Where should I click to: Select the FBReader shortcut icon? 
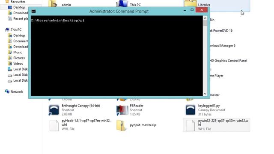click(x=122, y=110)
